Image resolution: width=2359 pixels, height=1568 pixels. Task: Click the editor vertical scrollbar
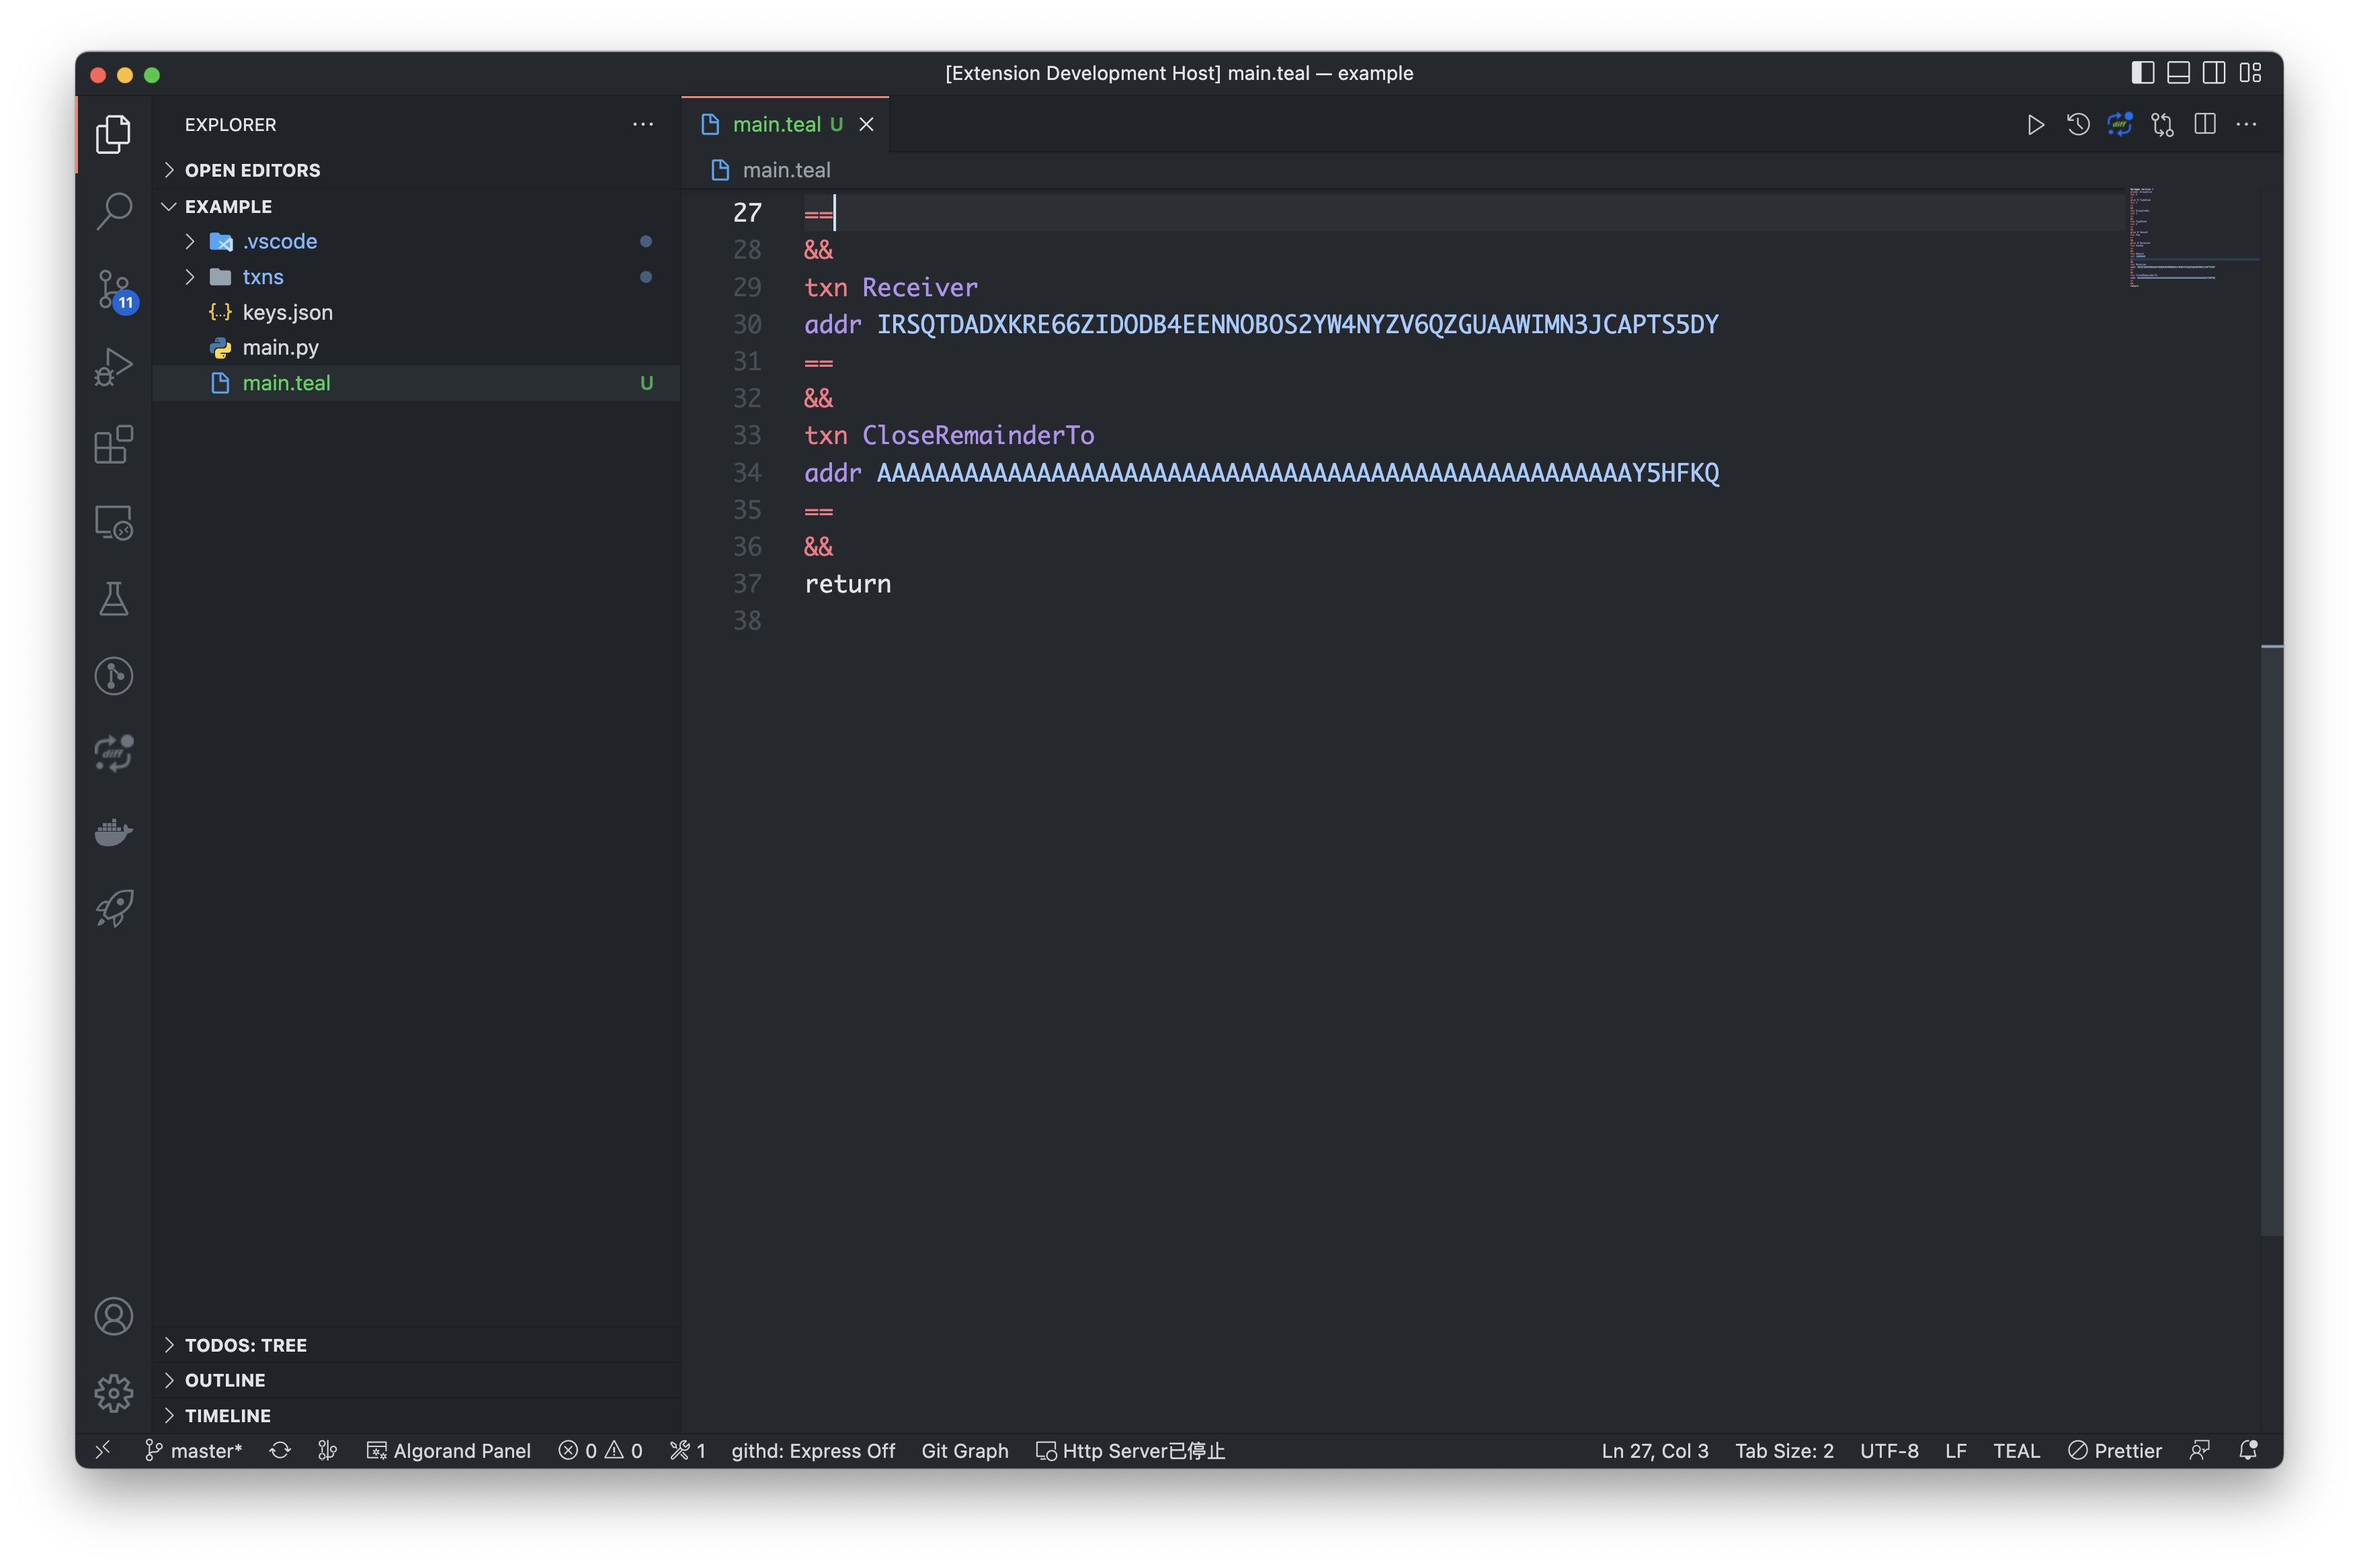[x=2271, y=940]
